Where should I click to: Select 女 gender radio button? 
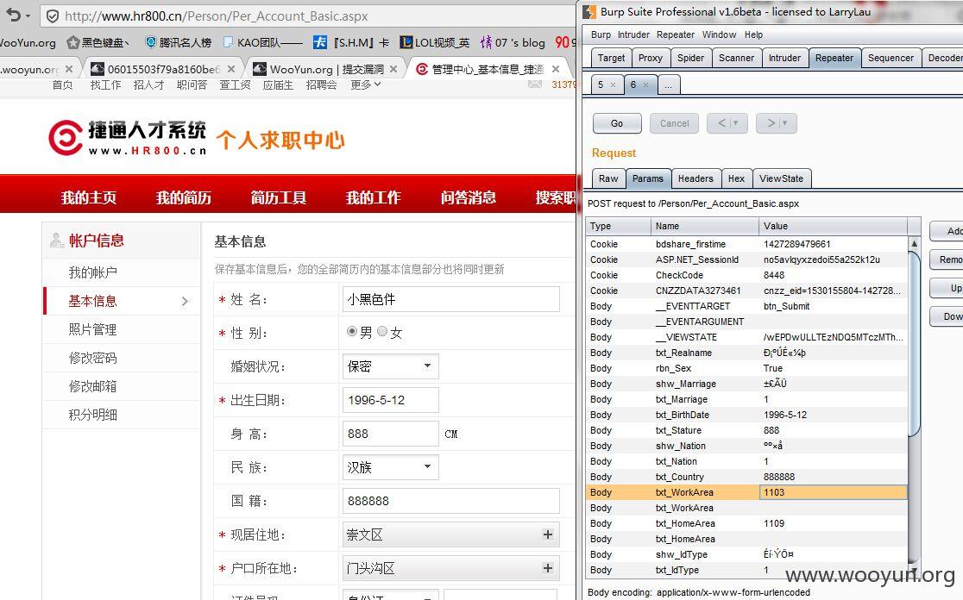pyautogui.click(x=382, y=331)
